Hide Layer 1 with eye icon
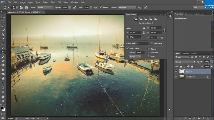This screenshot has width=214, height=120. point(176,72)
